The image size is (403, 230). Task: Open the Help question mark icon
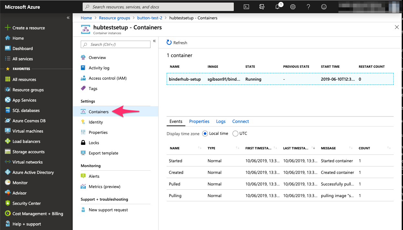tap(308, 7)
